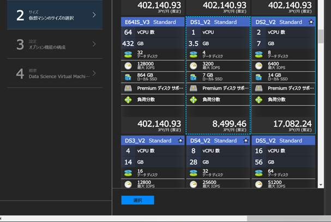
Task: Click the vertical scrollbar thumb of size list
Action: (321, 36)
